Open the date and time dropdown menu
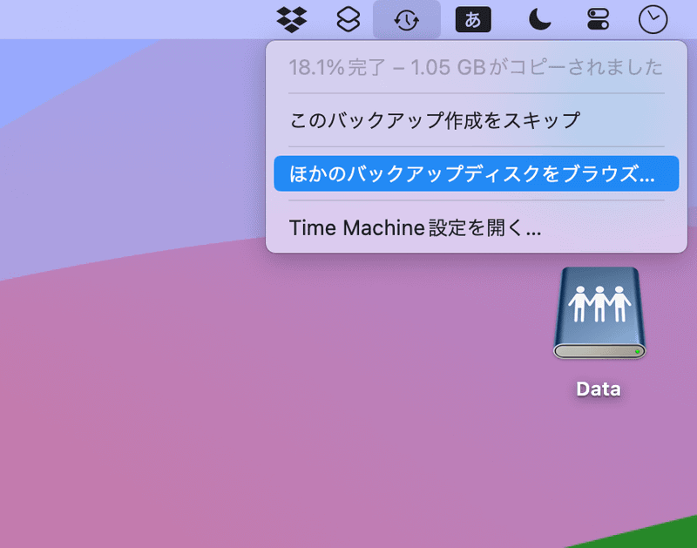697x548 pixels. [x=652, y=19]
